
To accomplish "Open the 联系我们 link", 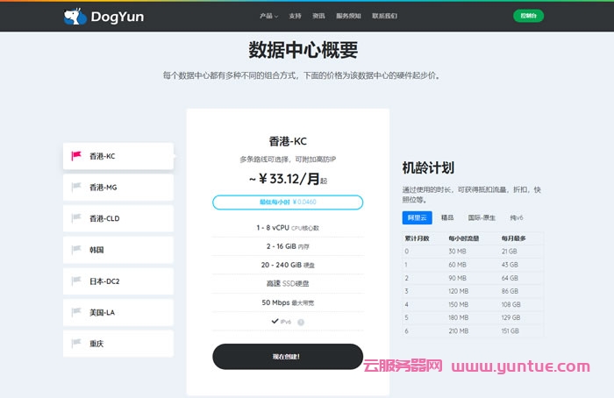I will click(x=384, y=16).
